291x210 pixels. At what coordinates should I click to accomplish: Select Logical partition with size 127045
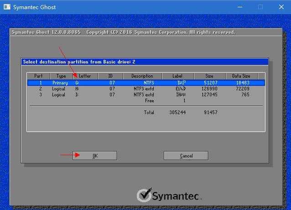click(x=146, y=94)
